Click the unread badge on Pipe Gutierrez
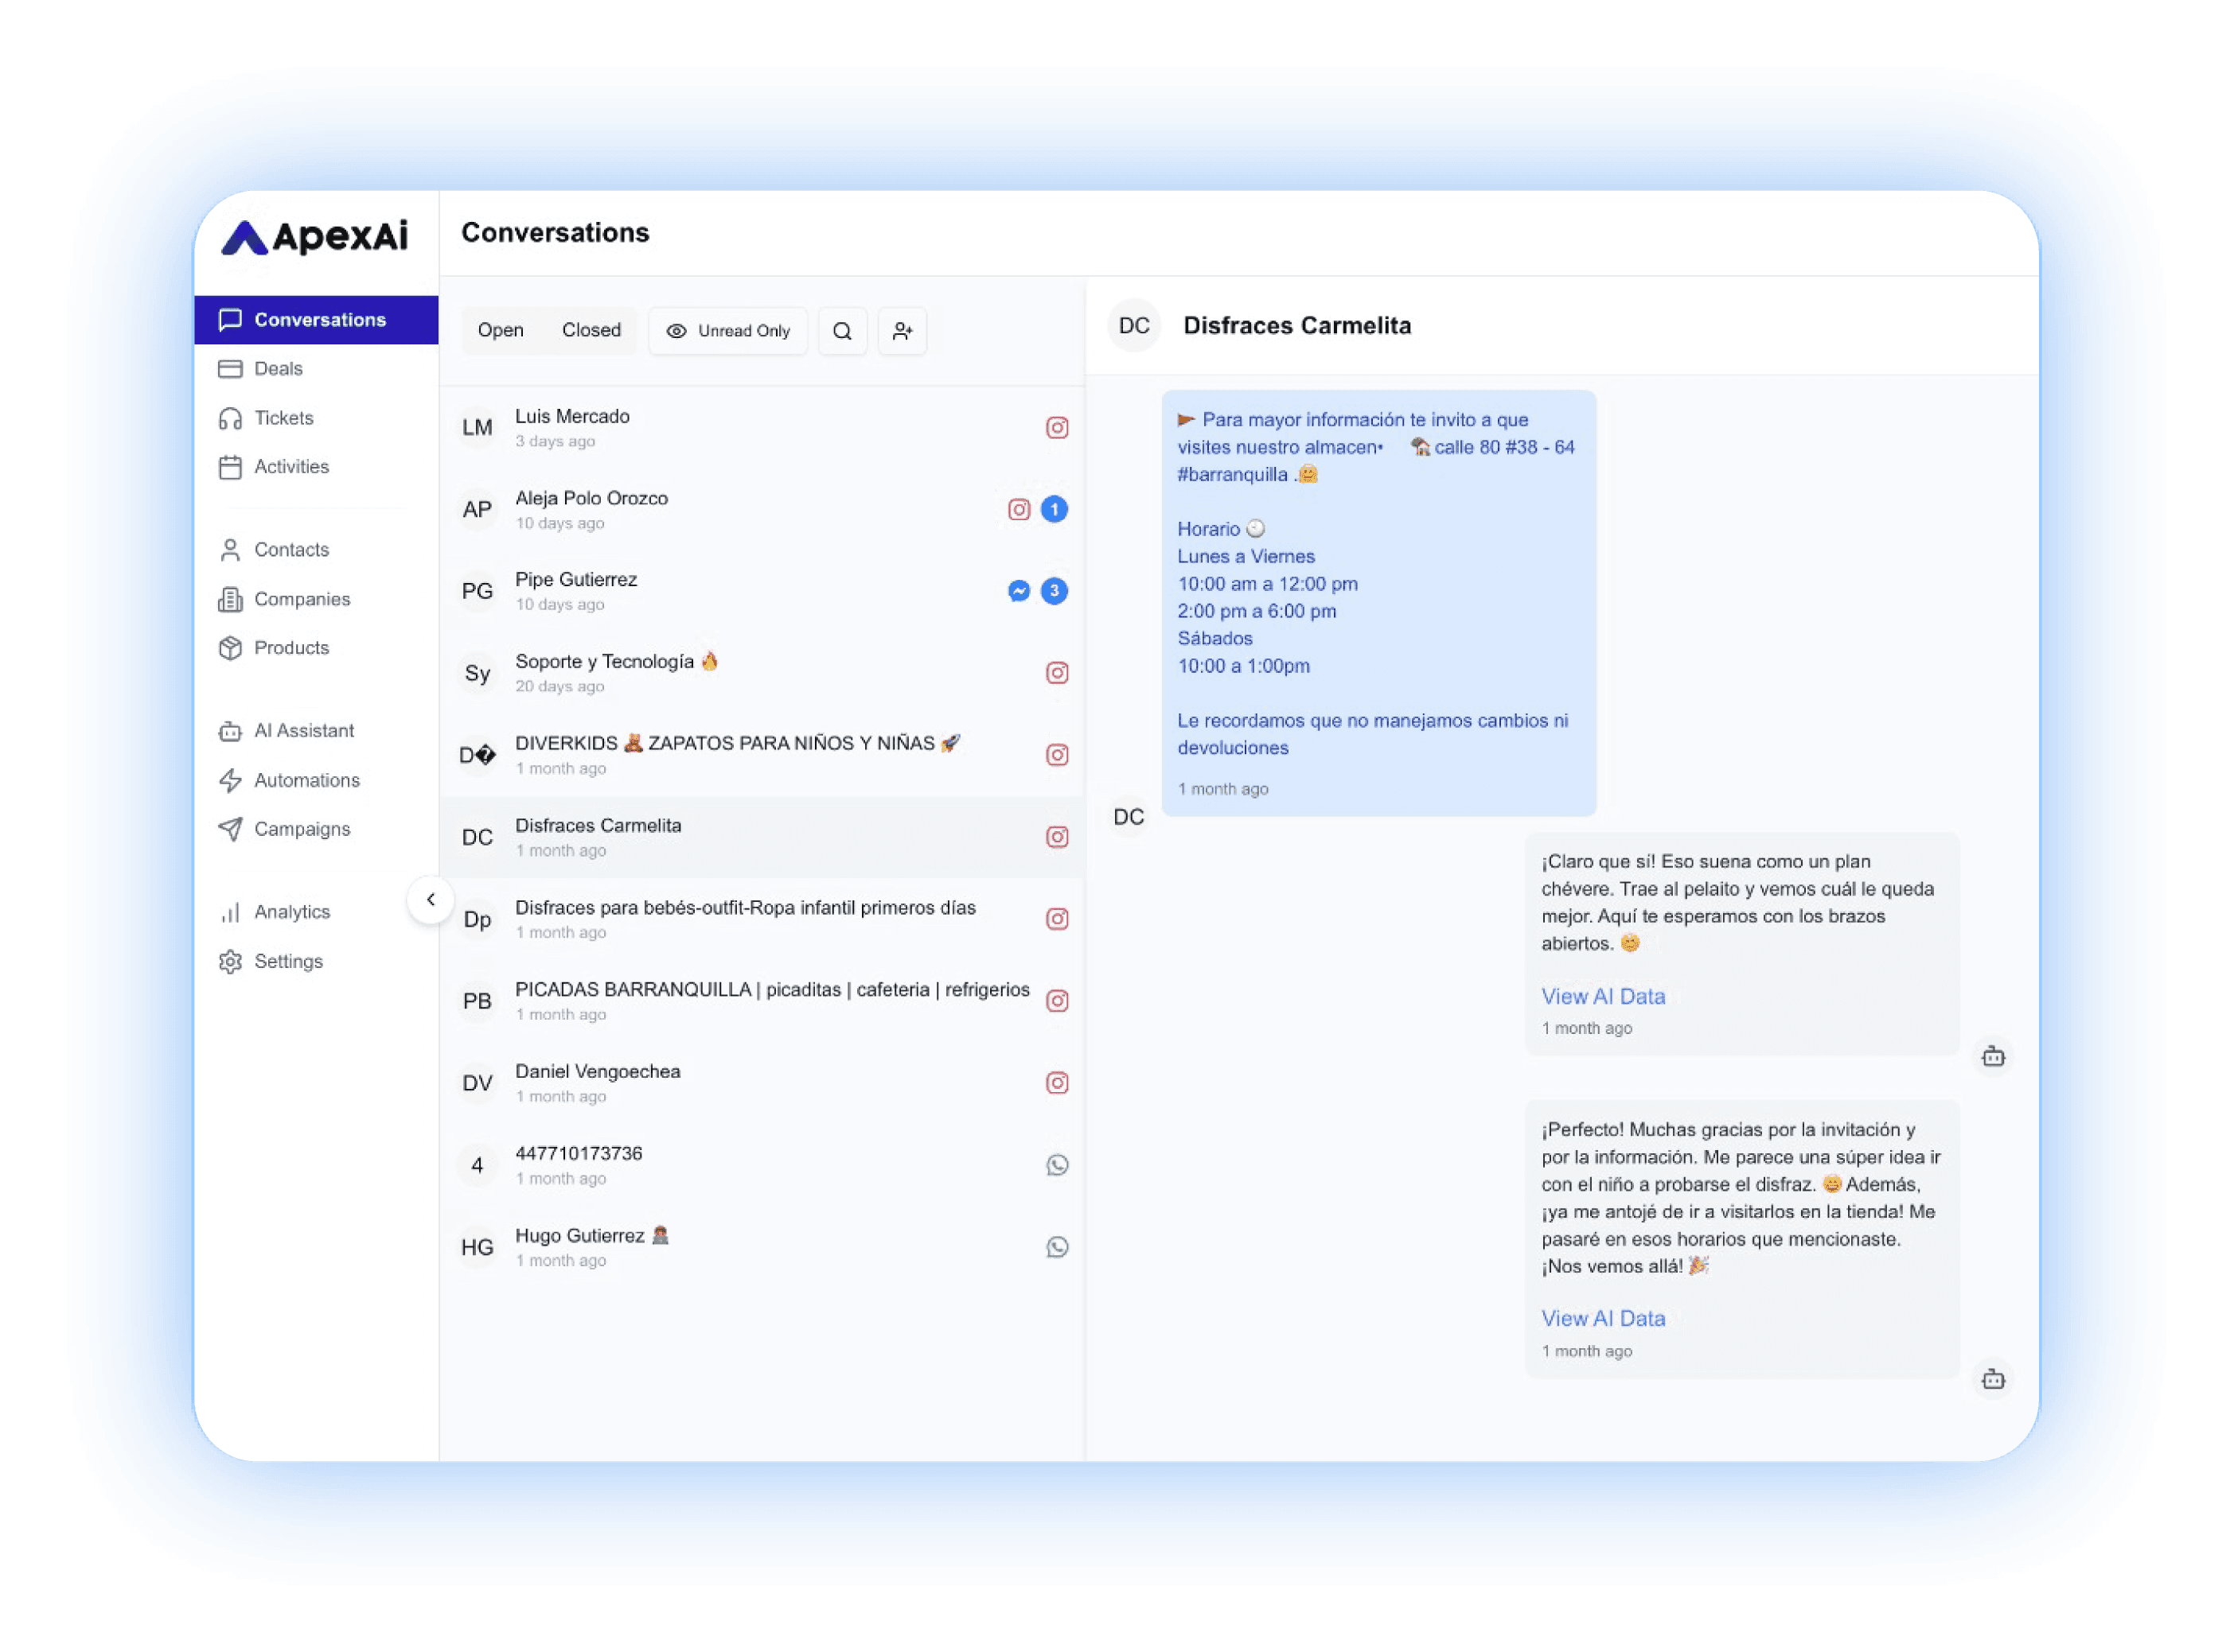This screenshot has height=1652, width=2234. point(1054,591)
